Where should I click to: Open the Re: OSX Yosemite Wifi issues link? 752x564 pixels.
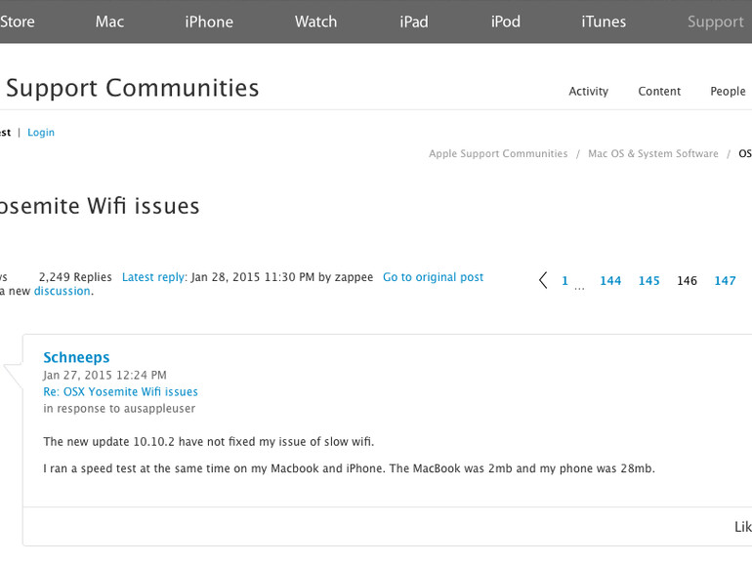(x=120, y=392)
